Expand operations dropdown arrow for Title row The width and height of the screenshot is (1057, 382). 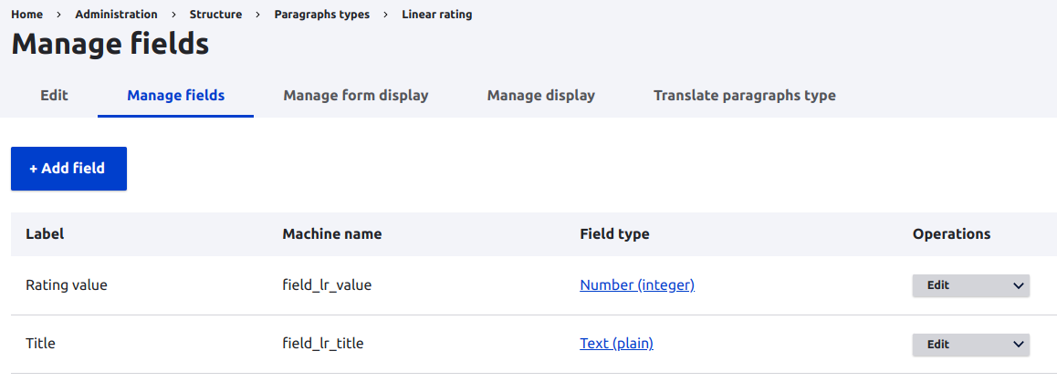click(1018, 345)
